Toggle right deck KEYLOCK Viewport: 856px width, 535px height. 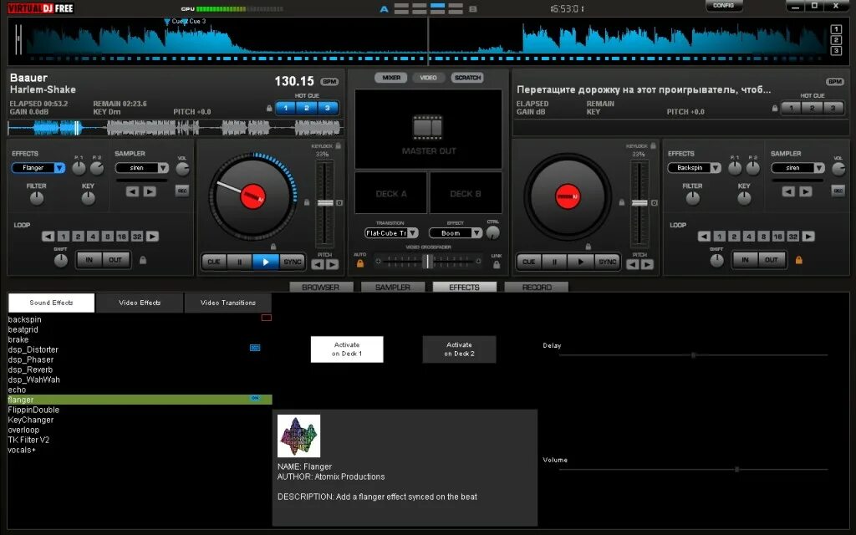[x=653, y=145]
